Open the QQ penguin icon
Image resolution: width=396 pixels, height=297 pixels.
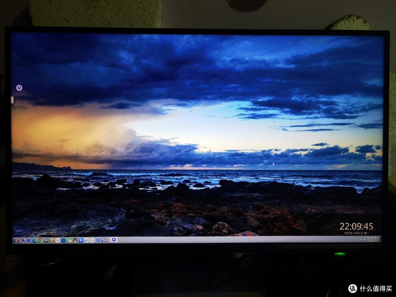pyautogui.click(x=75, y=241)
